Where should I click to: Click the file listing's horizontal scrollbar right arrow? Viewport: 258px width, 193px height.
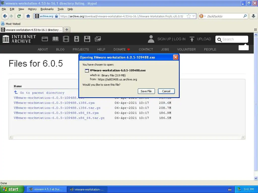(243, 137)
